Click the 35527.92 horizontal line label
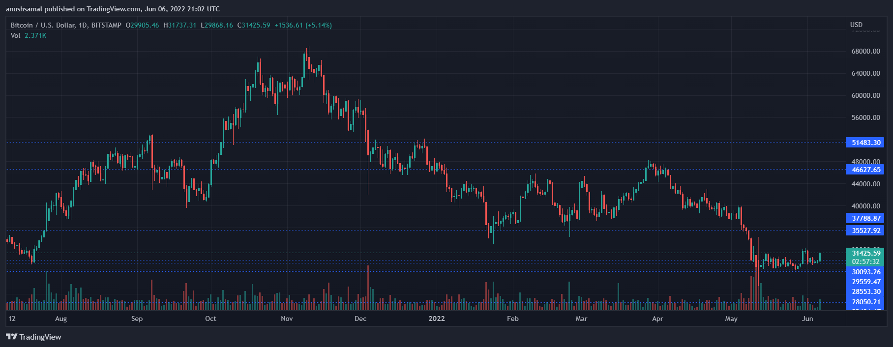The height and width of the screenshot is (347, 893). (x=865, y=231)
